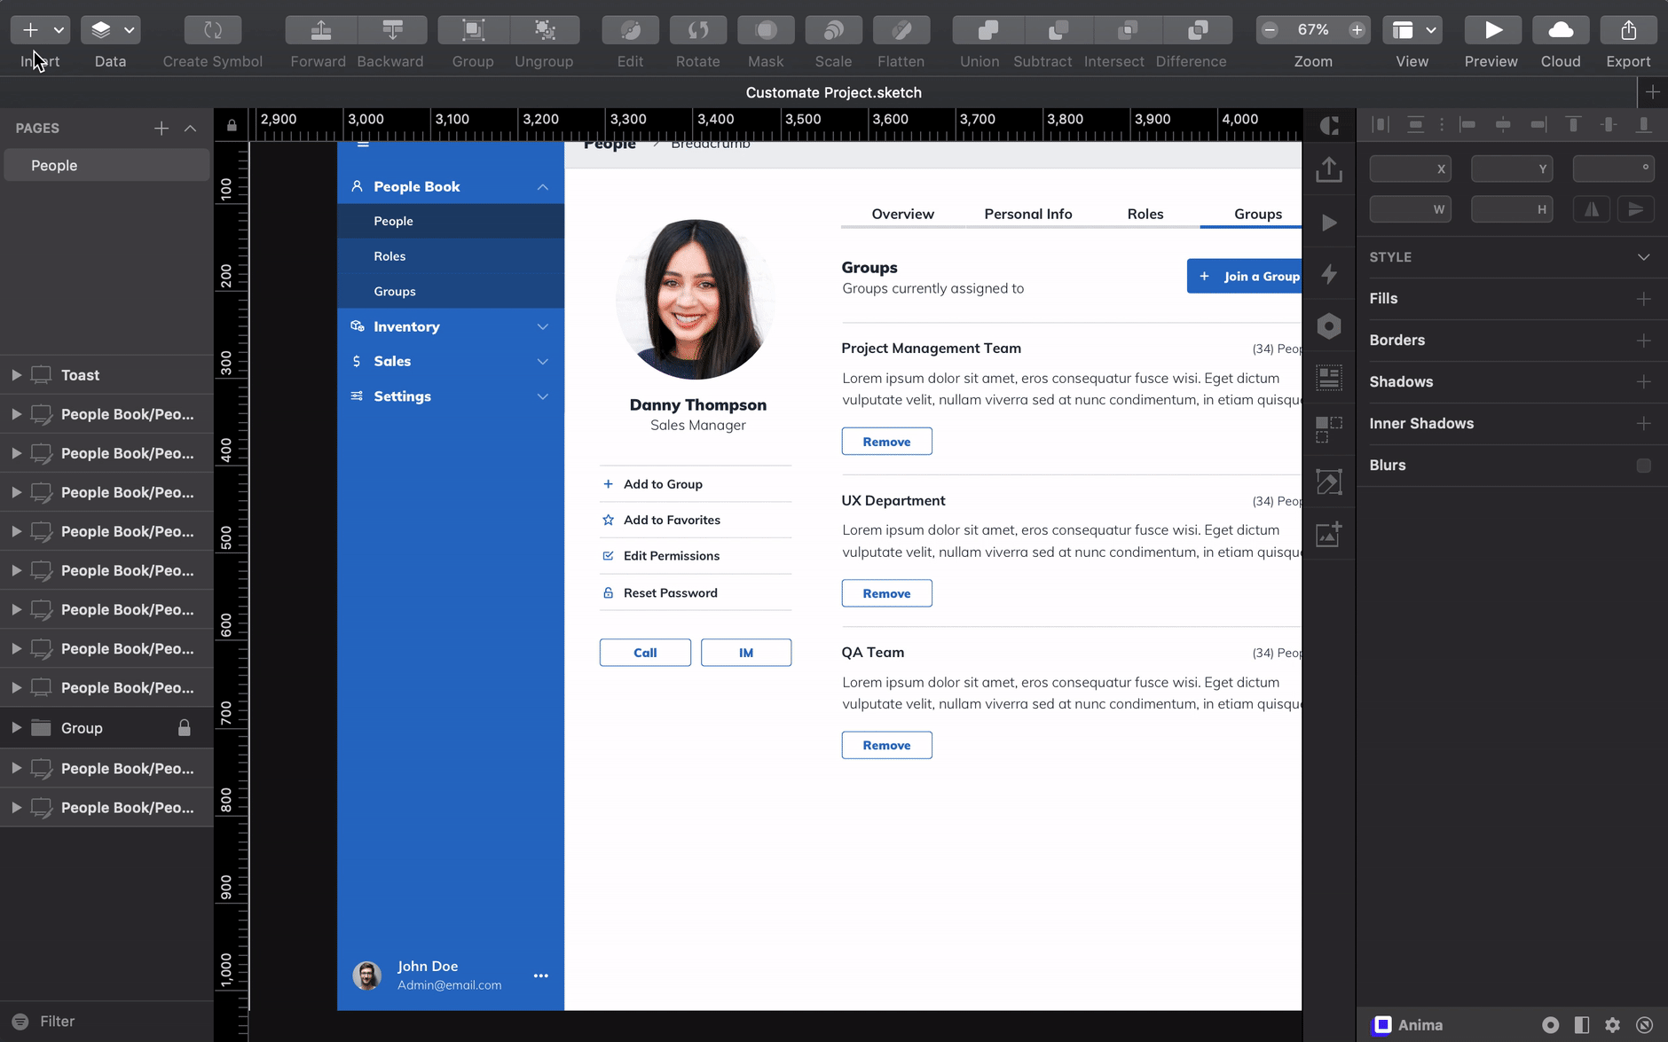1668x1042 pixels.
Task: Click the Flatten toolbar icon
Action: [x=901, y=30]
